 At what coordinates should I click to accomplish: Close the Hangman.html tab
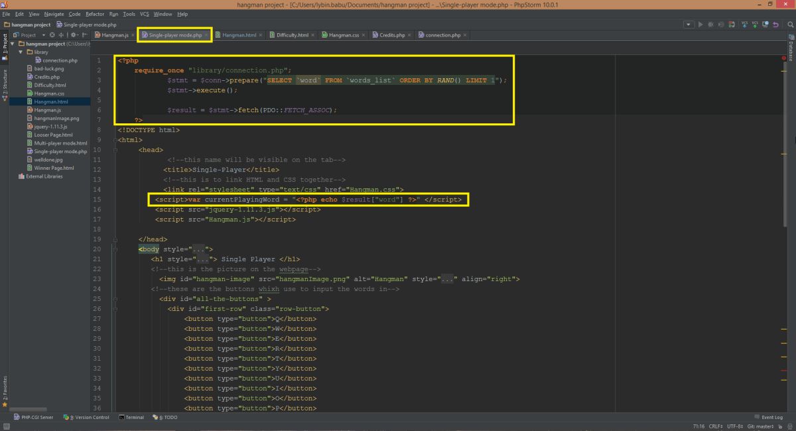pyautogui.click(x=260, y=35)
